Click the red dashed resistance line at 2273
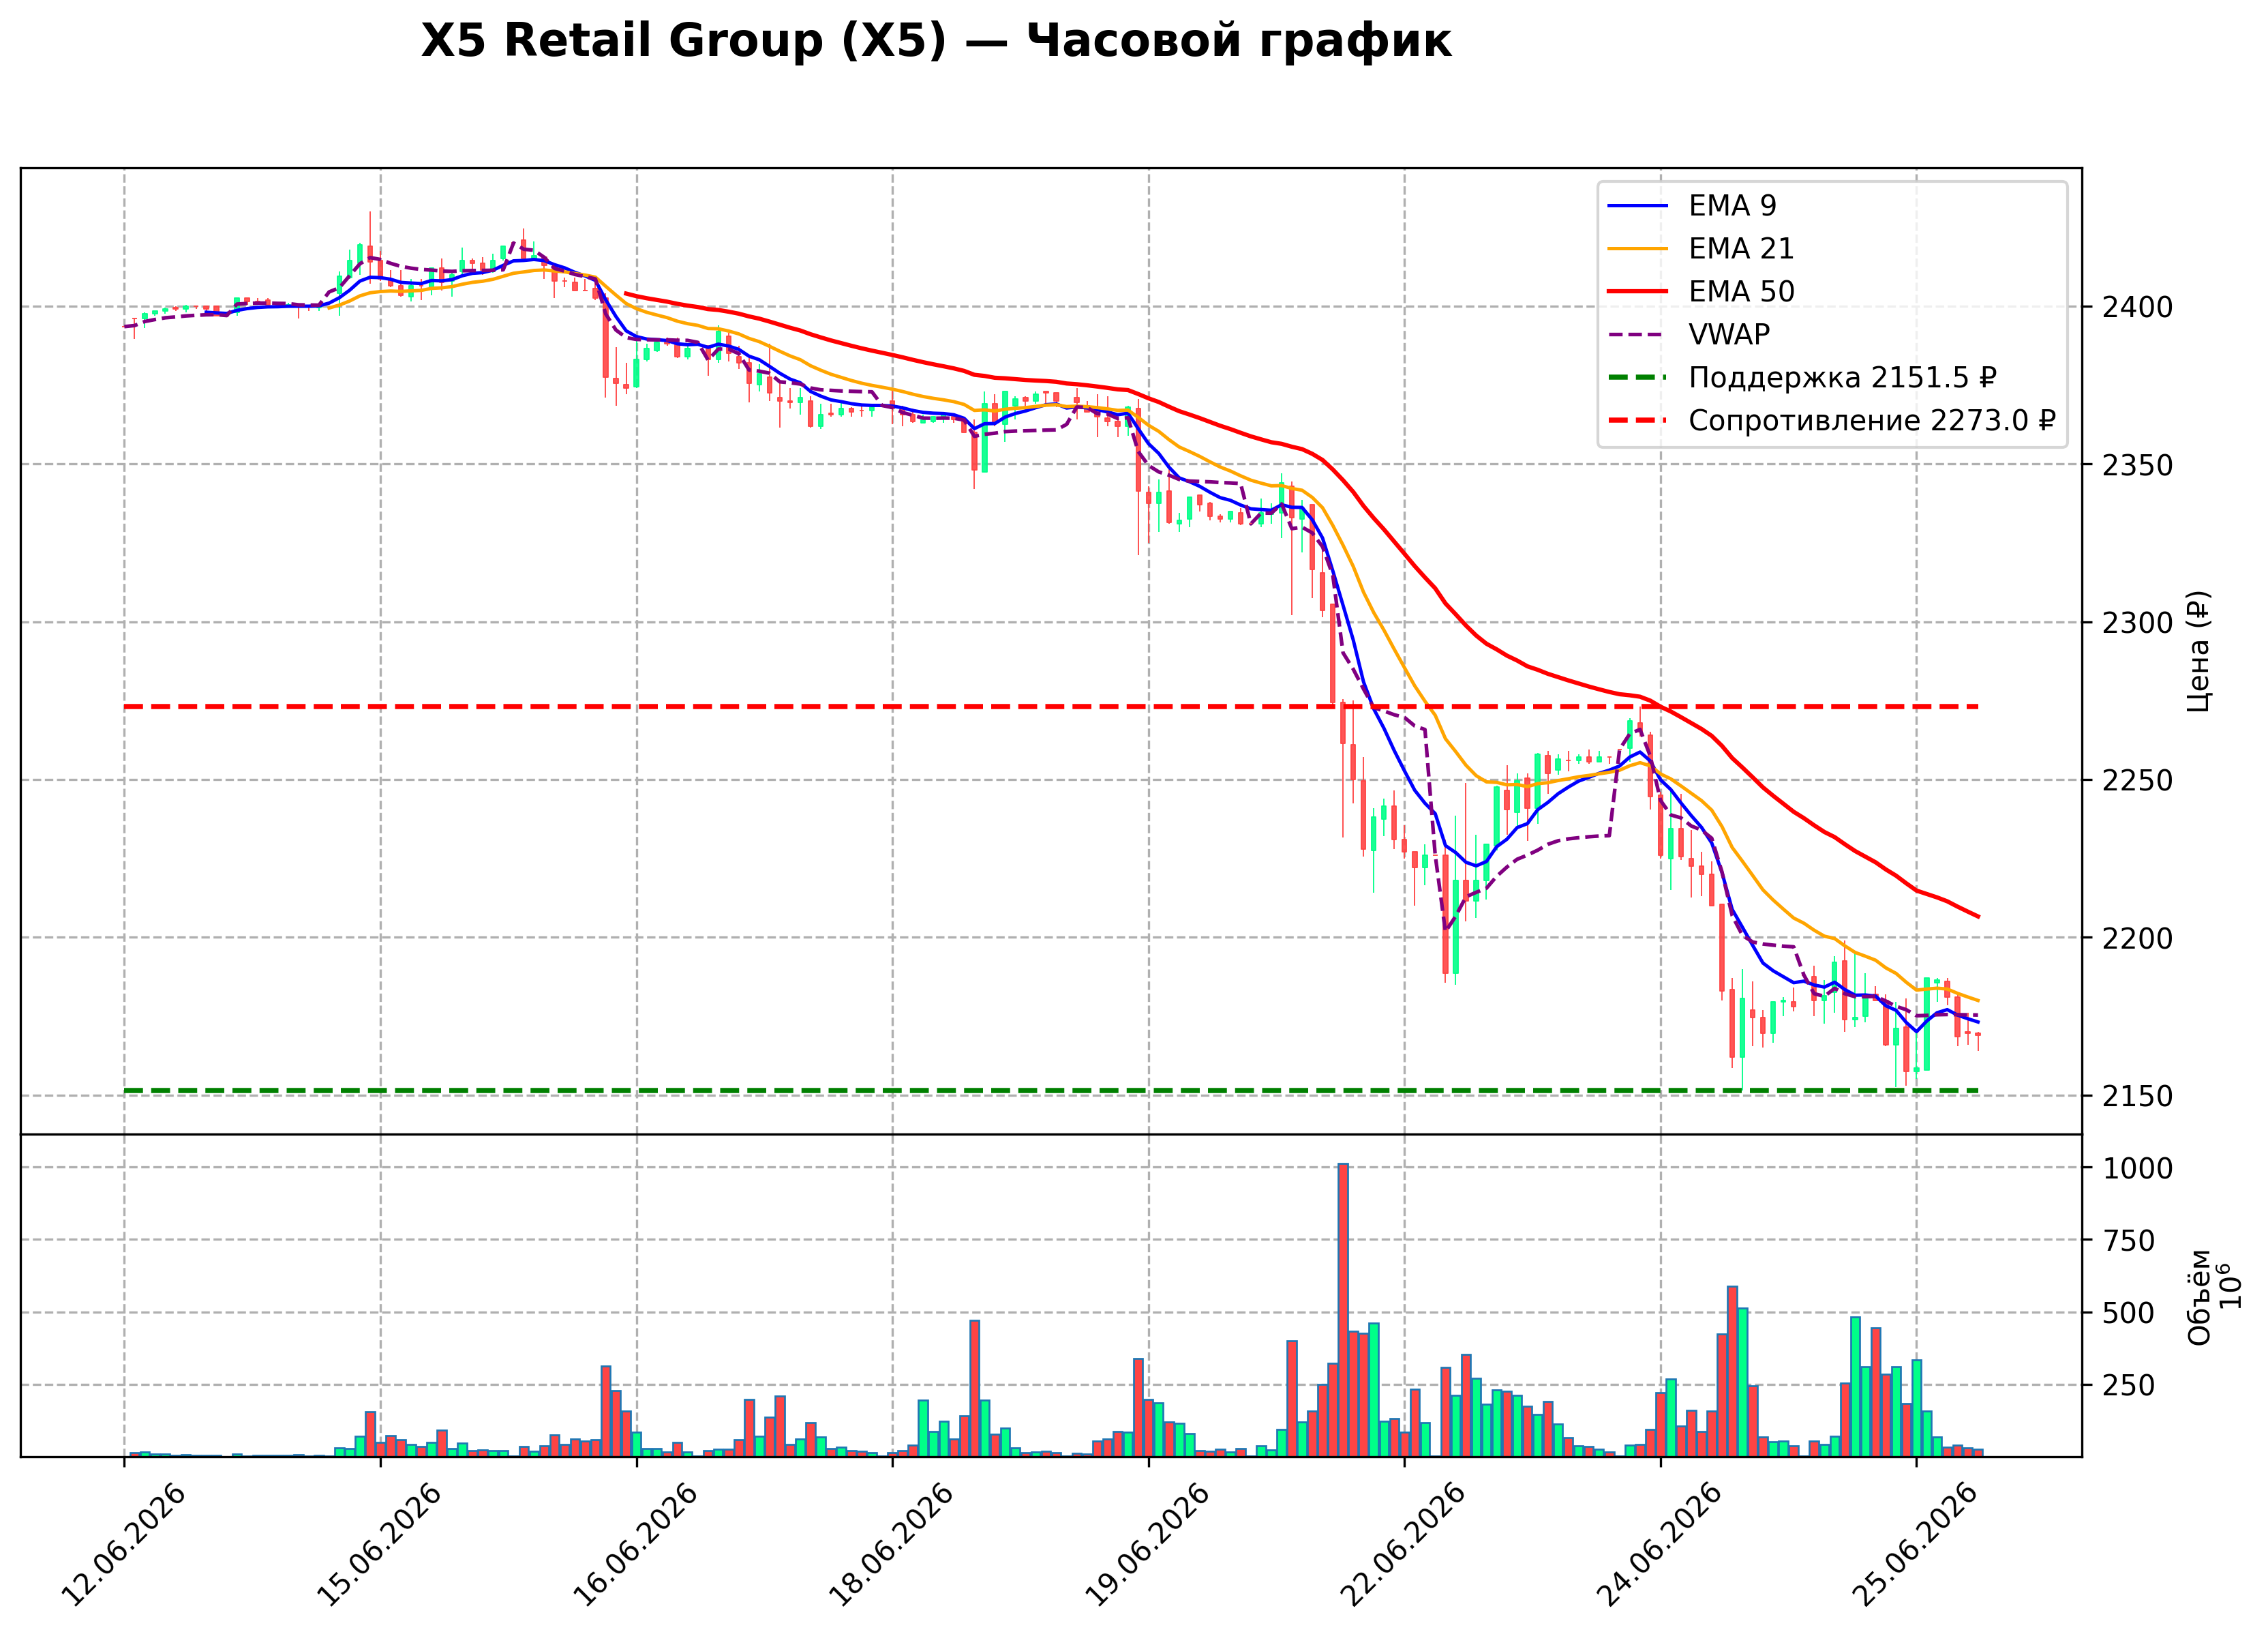 (x=1051, y=707)
